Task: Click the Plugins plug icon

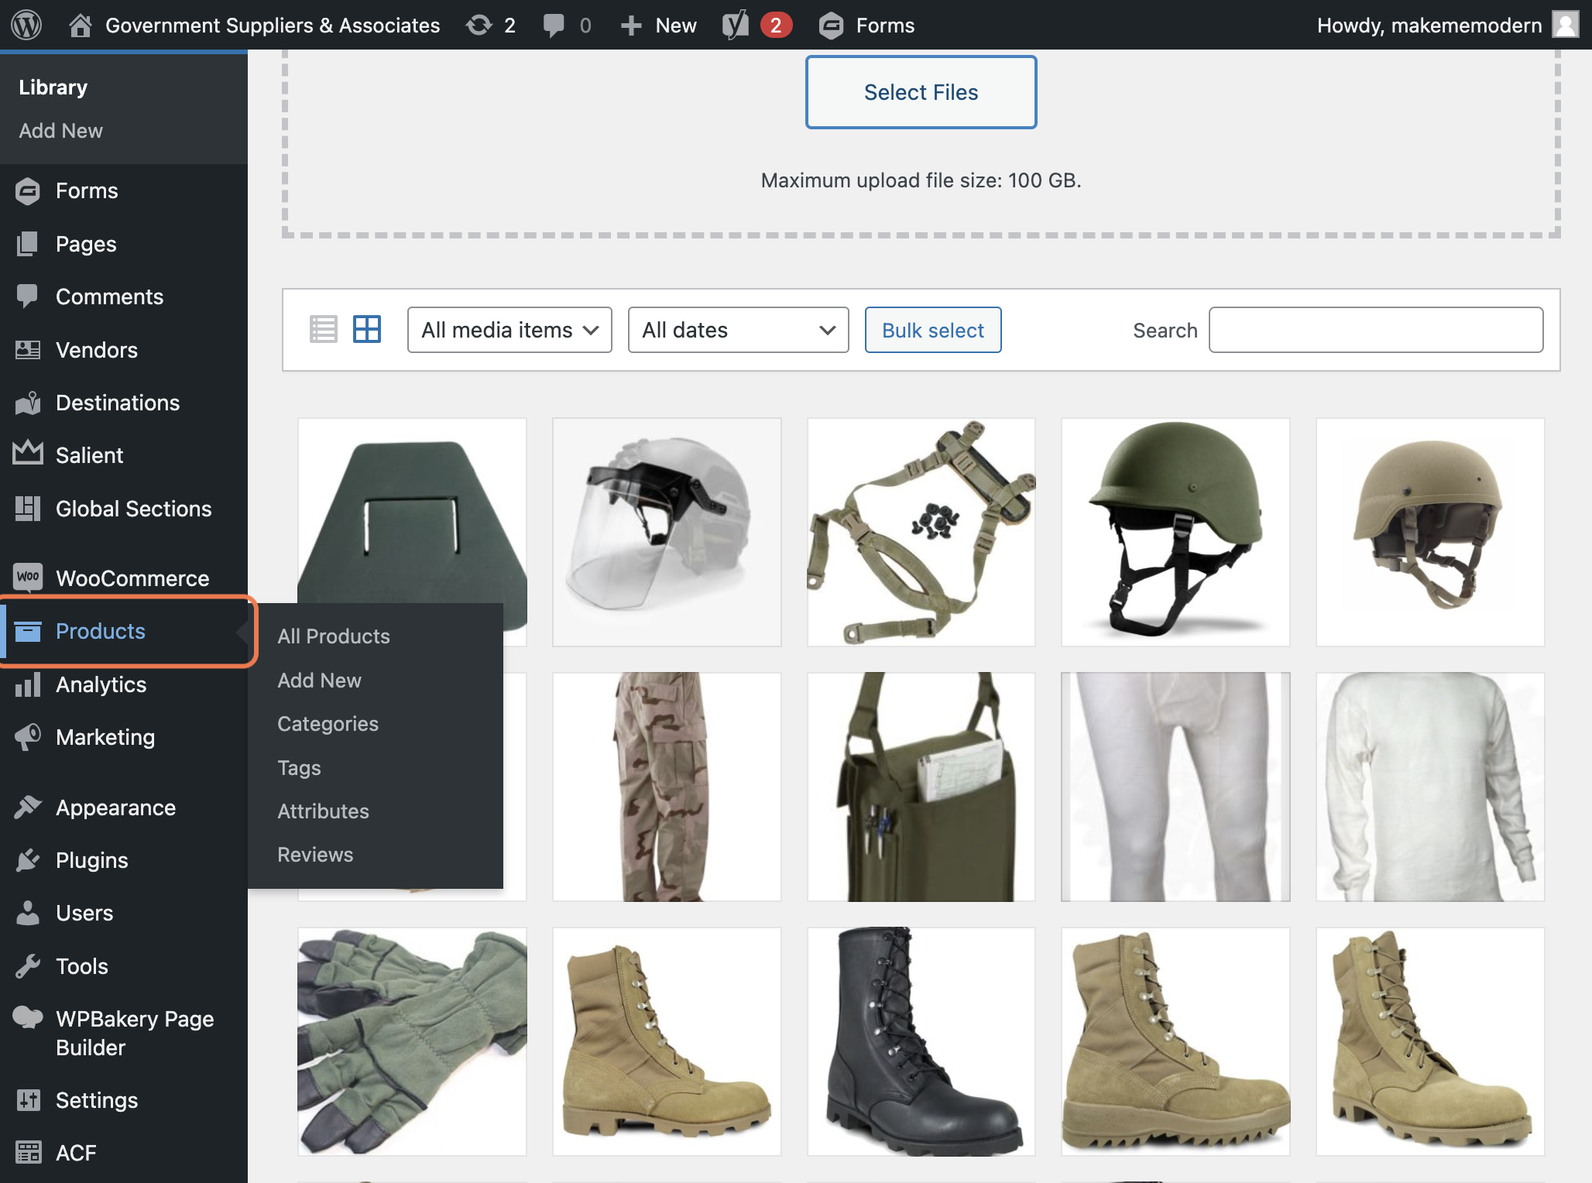Action: click(x=28, y=860)
